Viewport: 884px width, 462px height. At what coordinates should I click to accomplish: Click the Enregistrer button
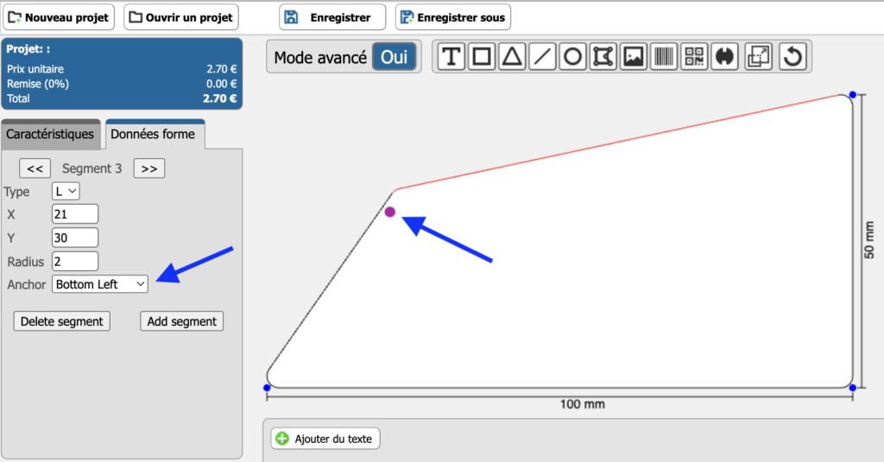(x=332, y=17)
